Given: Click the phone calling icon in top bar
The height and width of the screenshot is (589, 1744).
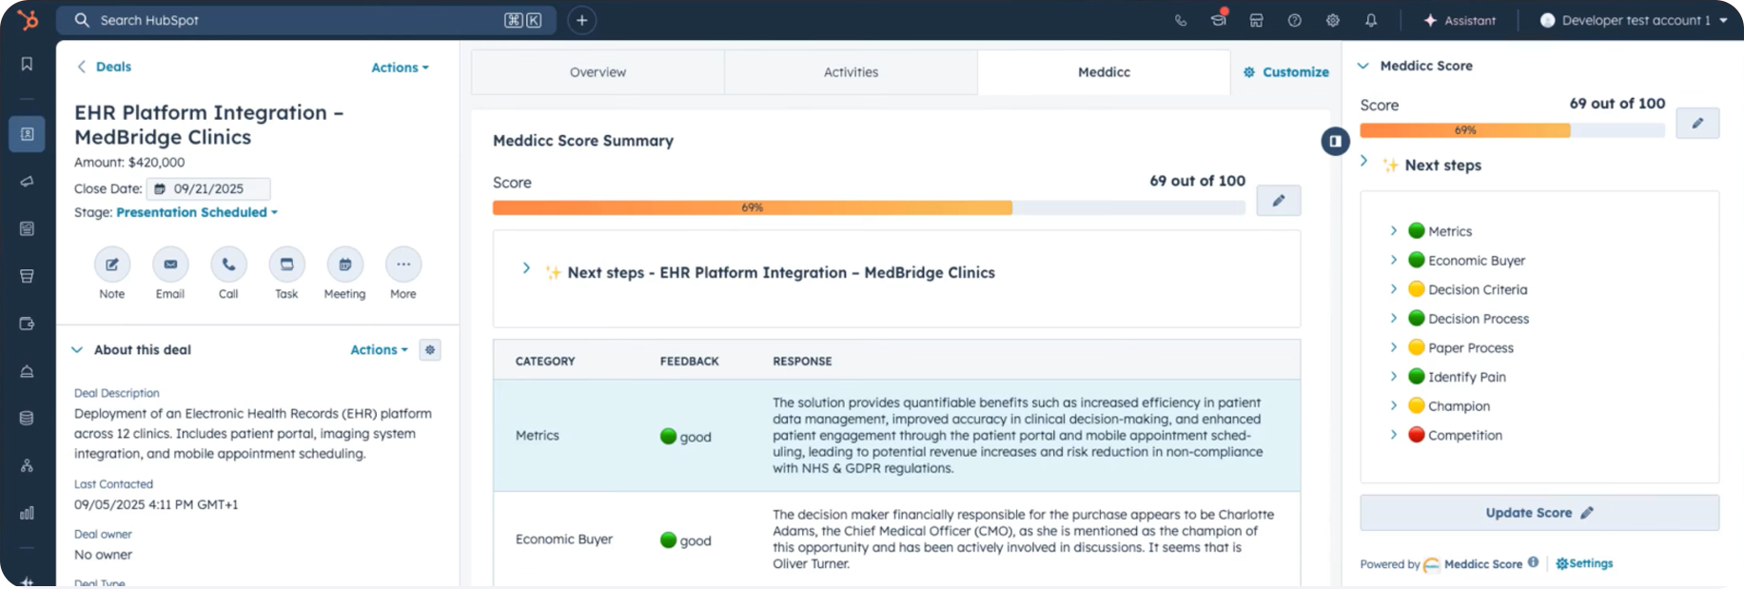Looking at the screenshot, I should click(x=1180, y=20).
